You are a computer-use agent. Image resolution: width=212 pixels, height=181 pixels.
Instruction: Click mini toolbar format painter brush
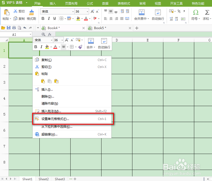[x=80, y=47]
